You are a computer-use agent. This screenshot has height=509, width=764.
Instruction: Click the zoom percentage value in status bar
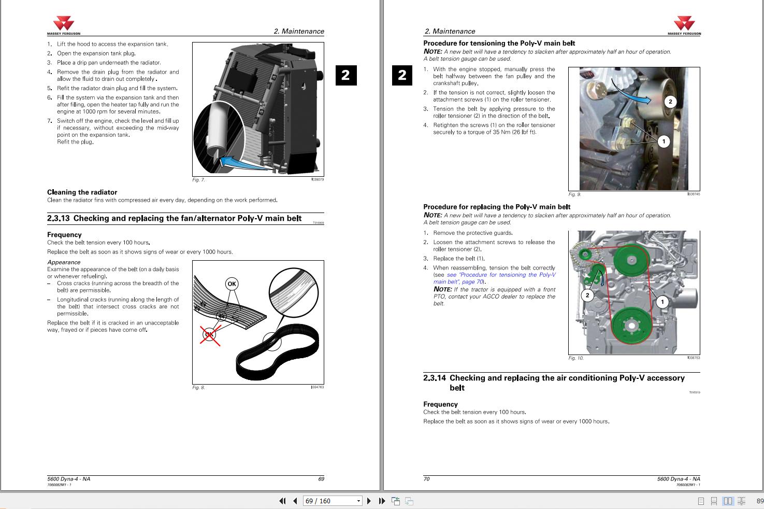[x=759, y=501]
